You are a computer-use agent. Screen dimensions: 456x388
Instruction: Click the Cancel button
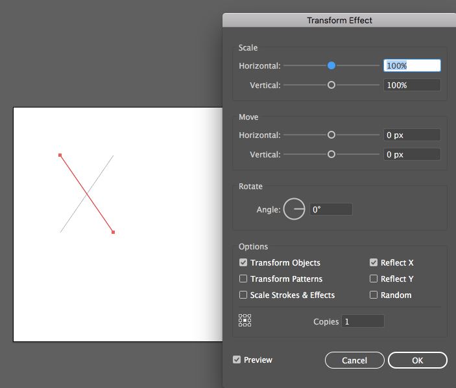click(355, 360)
